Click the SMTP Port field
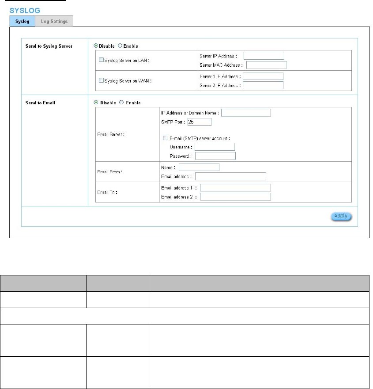Image resolution: width=373 pixels, height=389 pixels. point(200,122)
